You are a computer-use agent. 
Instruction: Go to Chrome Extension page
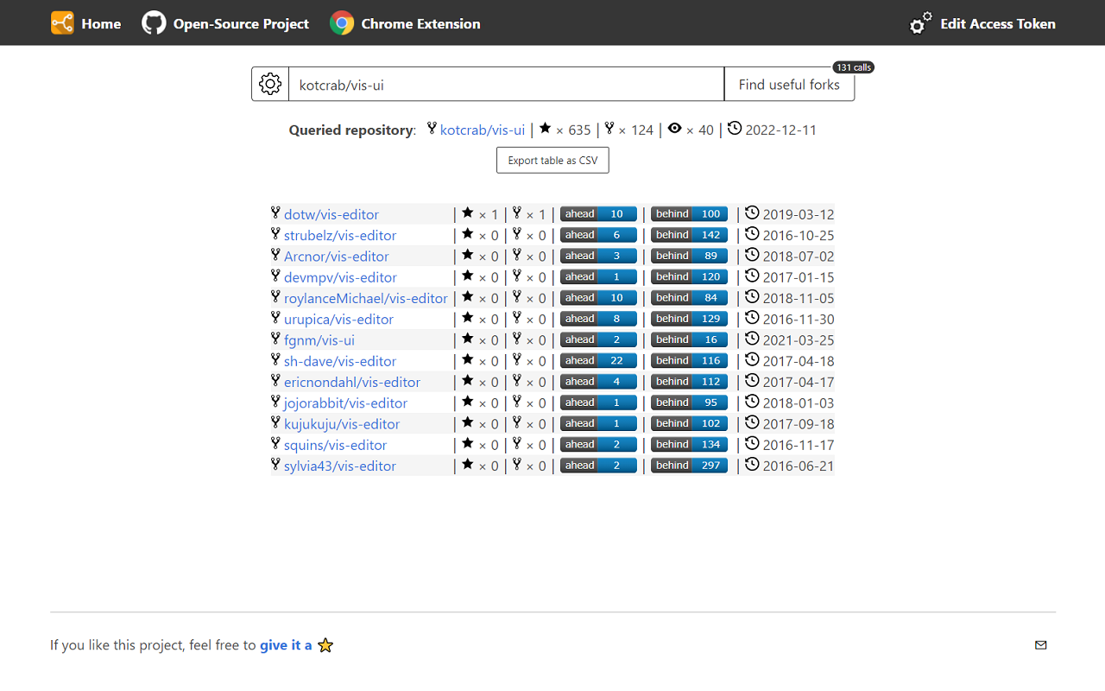420,24
